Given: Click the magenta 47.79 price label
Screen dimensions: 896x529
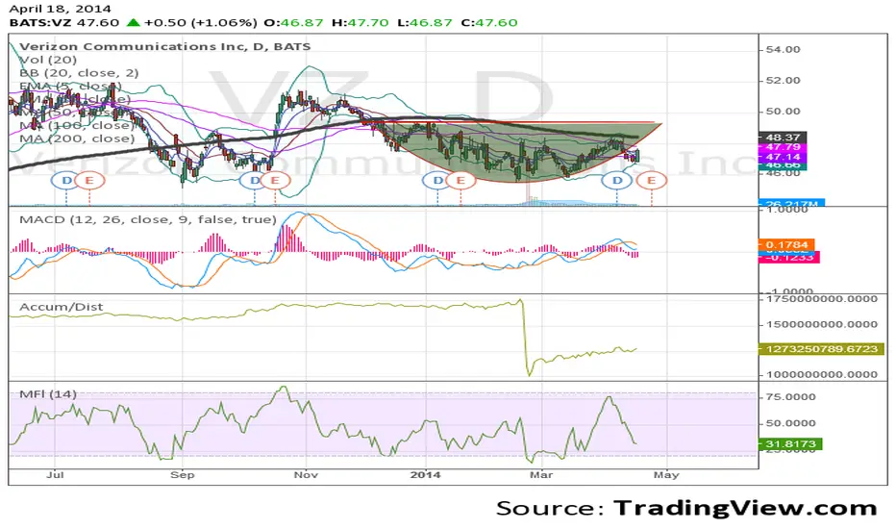Looking at the screenshot, I should 783,147.
